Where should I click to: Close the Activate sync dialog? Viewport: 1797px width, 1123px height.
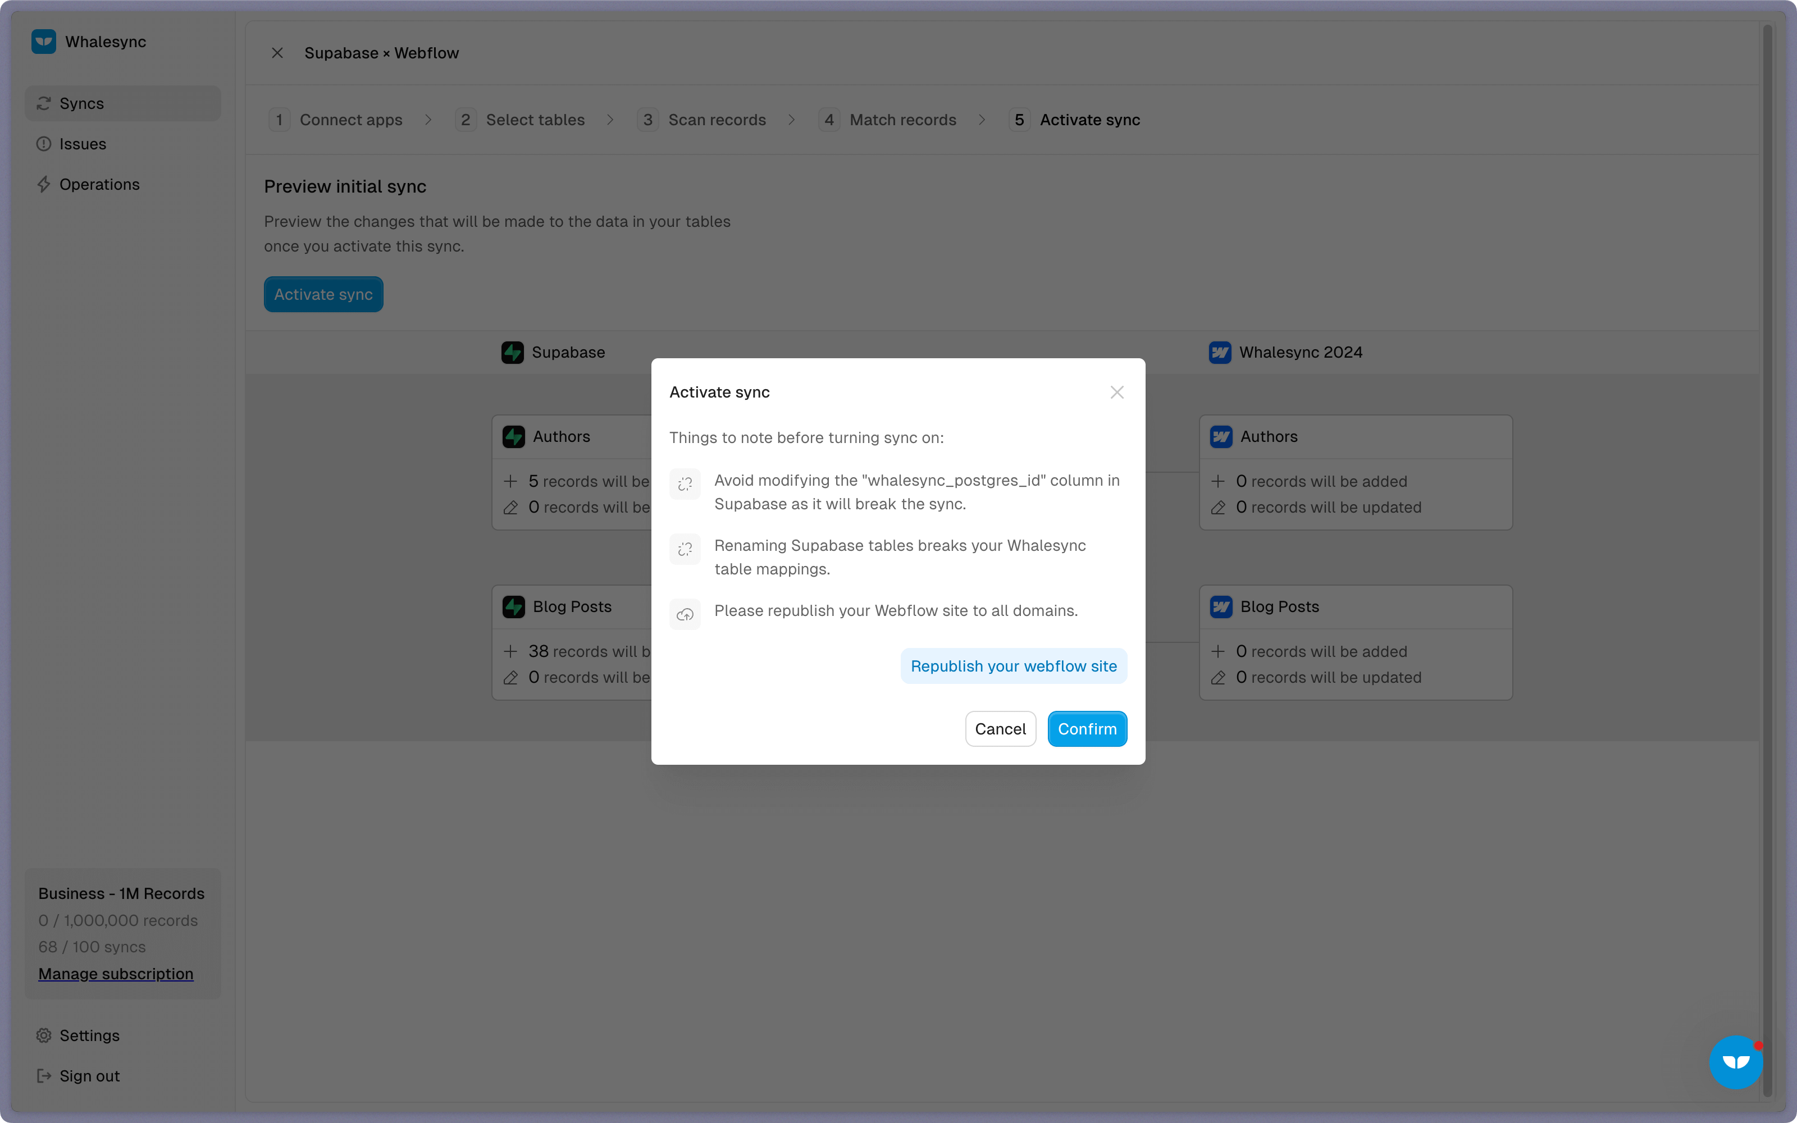tap(1117, 392)
